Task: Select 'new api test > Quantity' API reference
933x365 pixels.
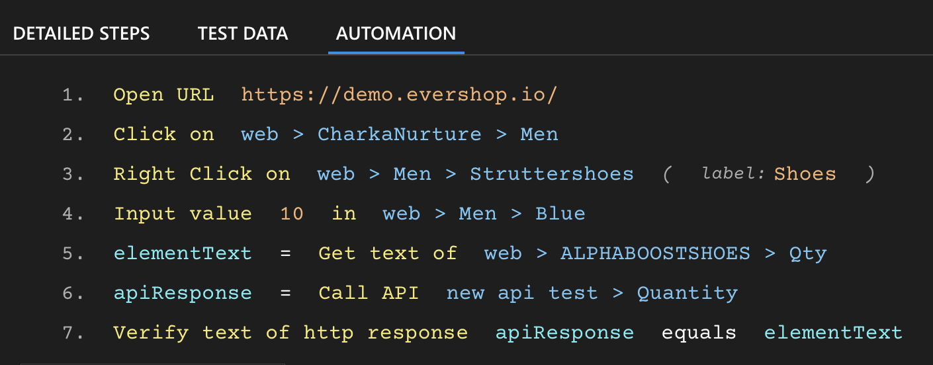Action: (592, 293)
